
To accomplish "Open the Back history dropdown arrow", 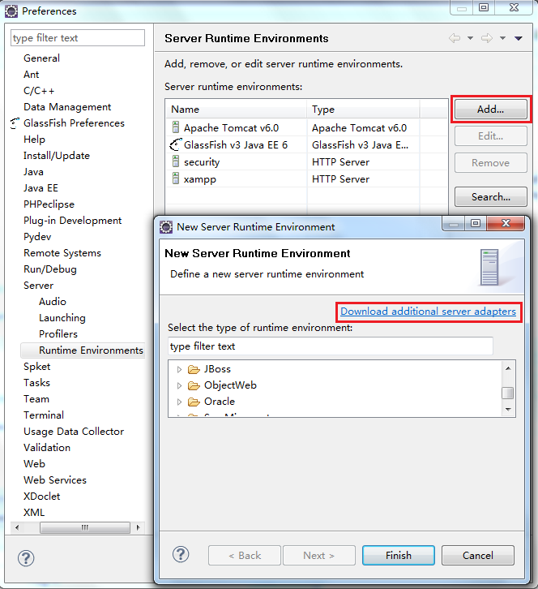I will [470, 38].
